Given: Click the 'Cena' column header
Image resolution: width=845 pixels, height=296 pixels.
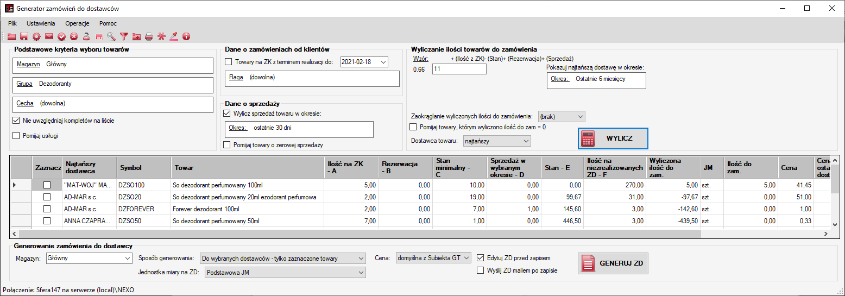Looking at the screenshot, I should pyautogui.click(x=795, y=168).
